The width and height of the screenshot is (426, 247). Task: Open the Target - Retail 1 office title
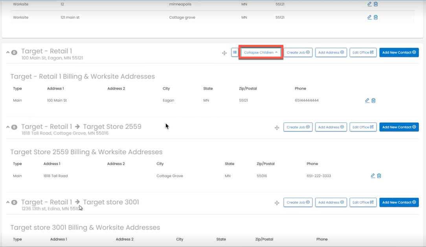coord(47,51)
